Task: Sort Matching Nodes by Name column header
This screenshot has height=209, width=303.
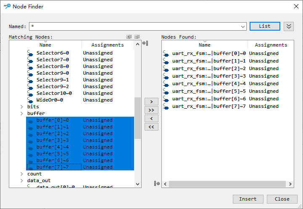Action: tap(45, 45)
